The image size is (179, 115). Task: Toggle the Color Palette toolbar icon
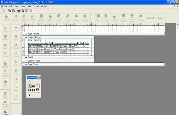coord(23,11)
